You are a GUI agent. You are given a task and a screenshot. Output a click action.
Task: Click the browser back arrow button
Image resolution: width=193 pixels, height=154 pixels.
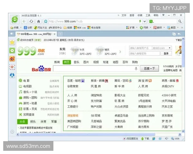(x=24, y=21)
